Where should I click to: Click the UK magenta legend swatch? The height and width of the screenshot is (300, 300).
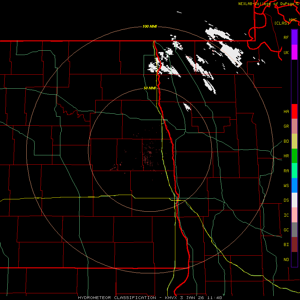[294, 52]
